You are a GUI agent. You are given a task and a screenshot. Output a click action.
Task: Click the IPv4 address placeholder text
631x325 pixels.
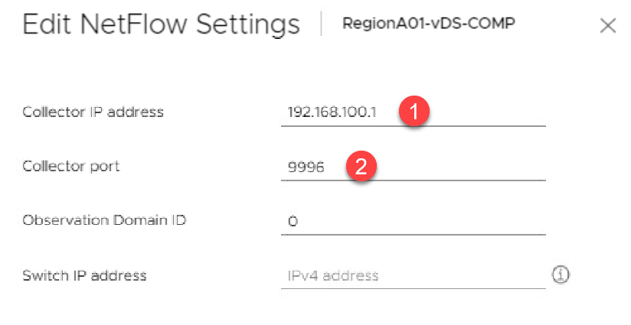[333, 275]
